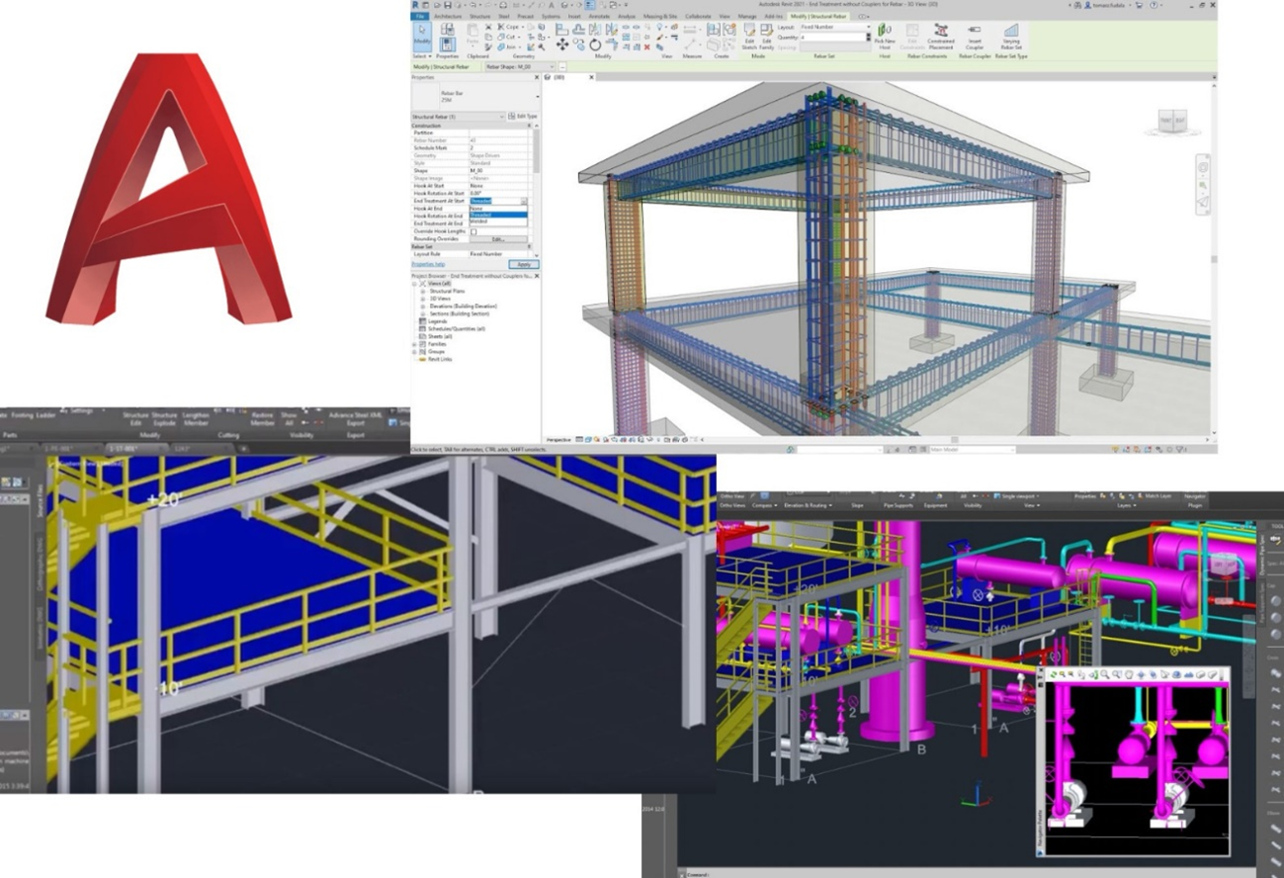Click the large red AutoCAD logo
1284x878 pixels.
coord(168,189)
